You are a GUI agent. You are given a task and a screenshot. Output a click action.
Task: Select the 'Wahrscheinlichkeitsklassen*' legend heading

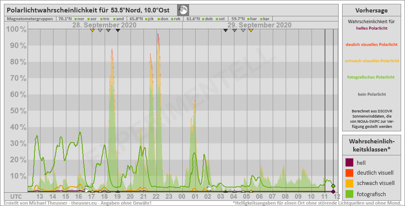point(371,145)
